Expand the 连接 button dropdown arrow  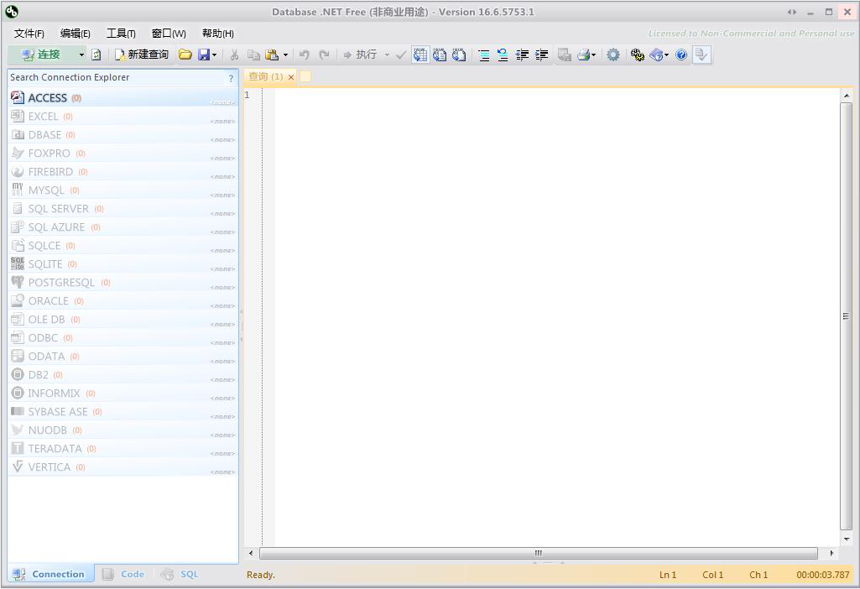tap(81, 55)
